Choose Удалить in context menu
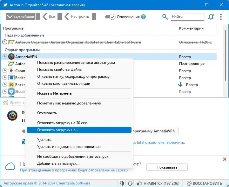229x187 pixels. coord(79,140)
